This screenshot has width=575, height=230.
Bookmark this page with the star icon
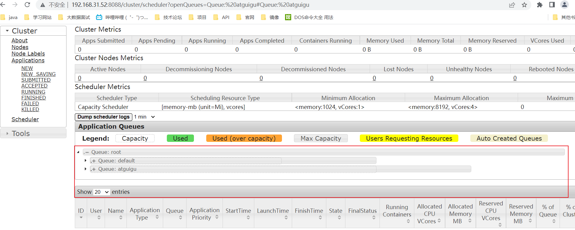tap(525, 5)
